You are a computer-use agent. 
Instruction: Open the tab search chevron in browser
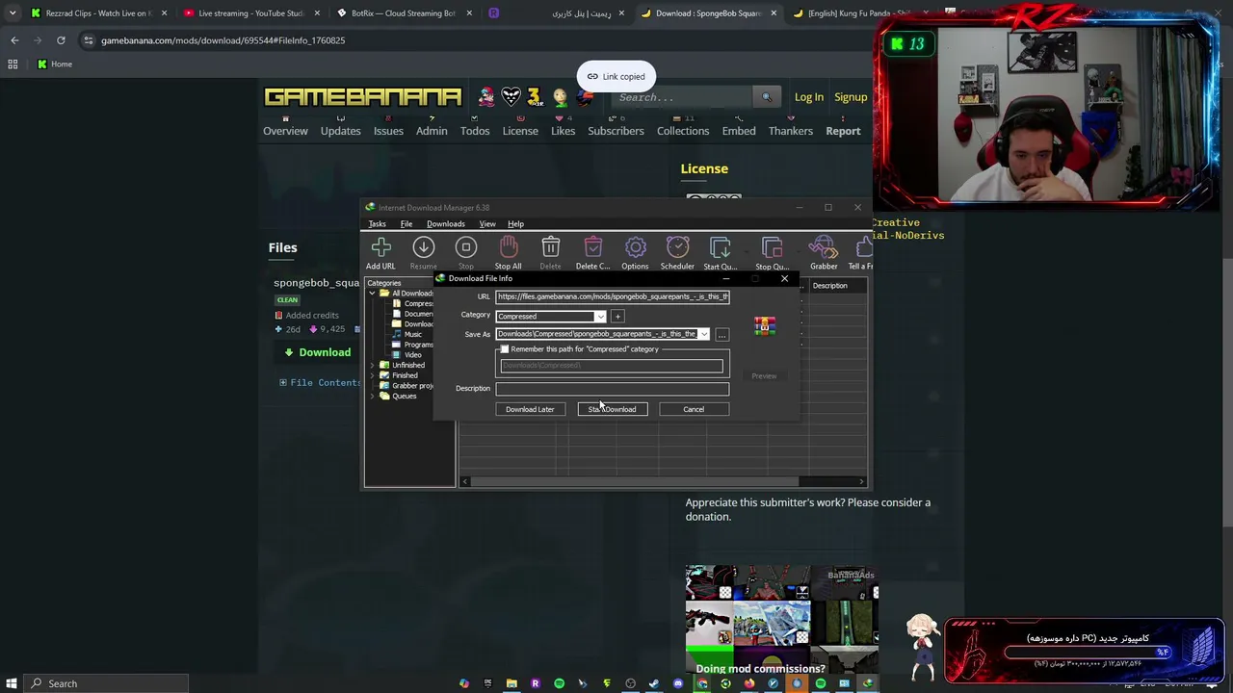pyautogui.click(x=13, y=13)
